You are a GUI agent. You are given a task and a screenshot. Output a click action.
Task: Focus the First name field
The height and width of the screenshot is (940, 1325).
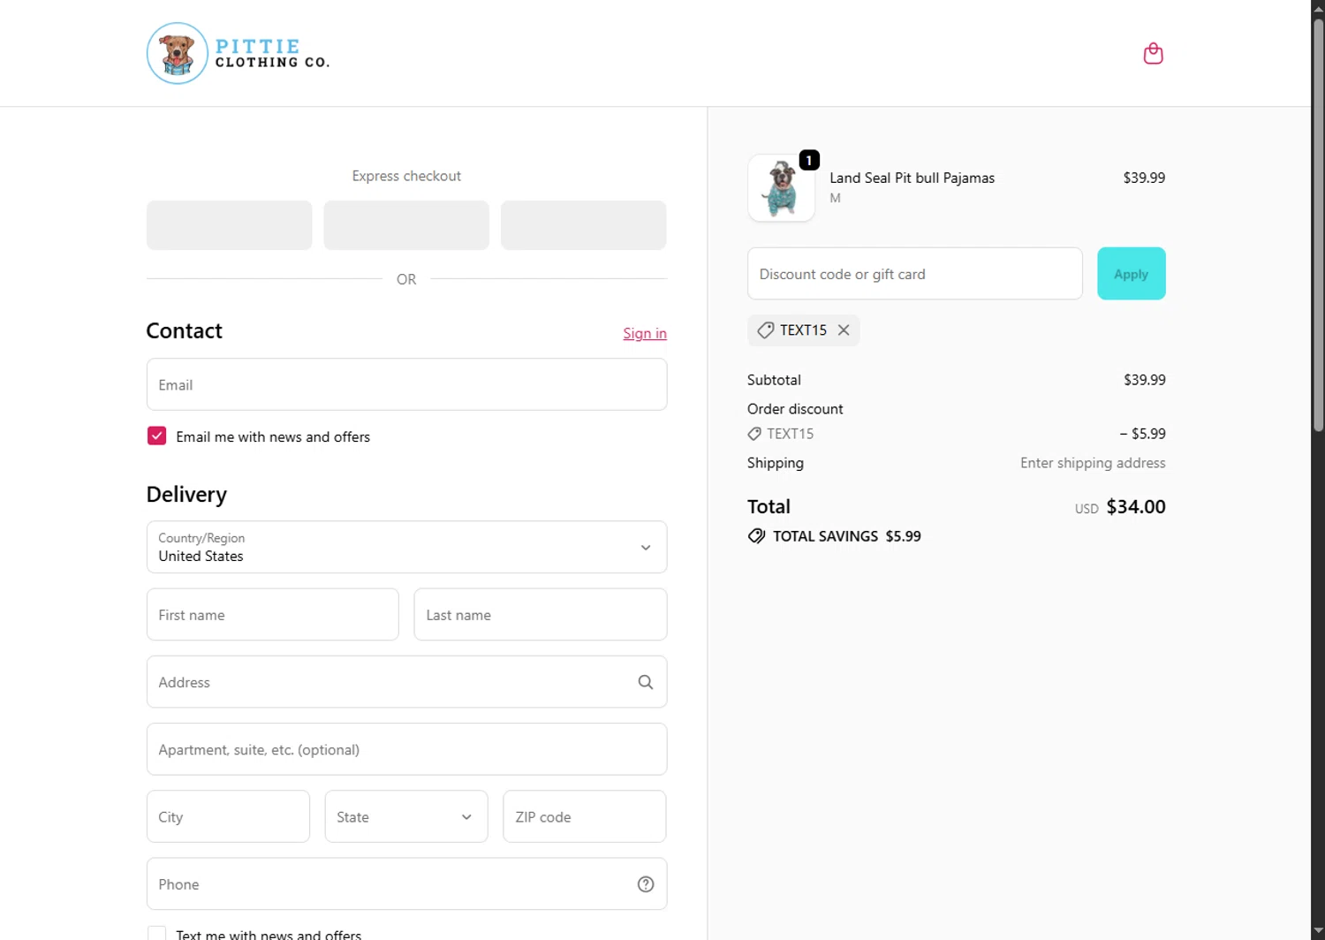pos(272,614)
